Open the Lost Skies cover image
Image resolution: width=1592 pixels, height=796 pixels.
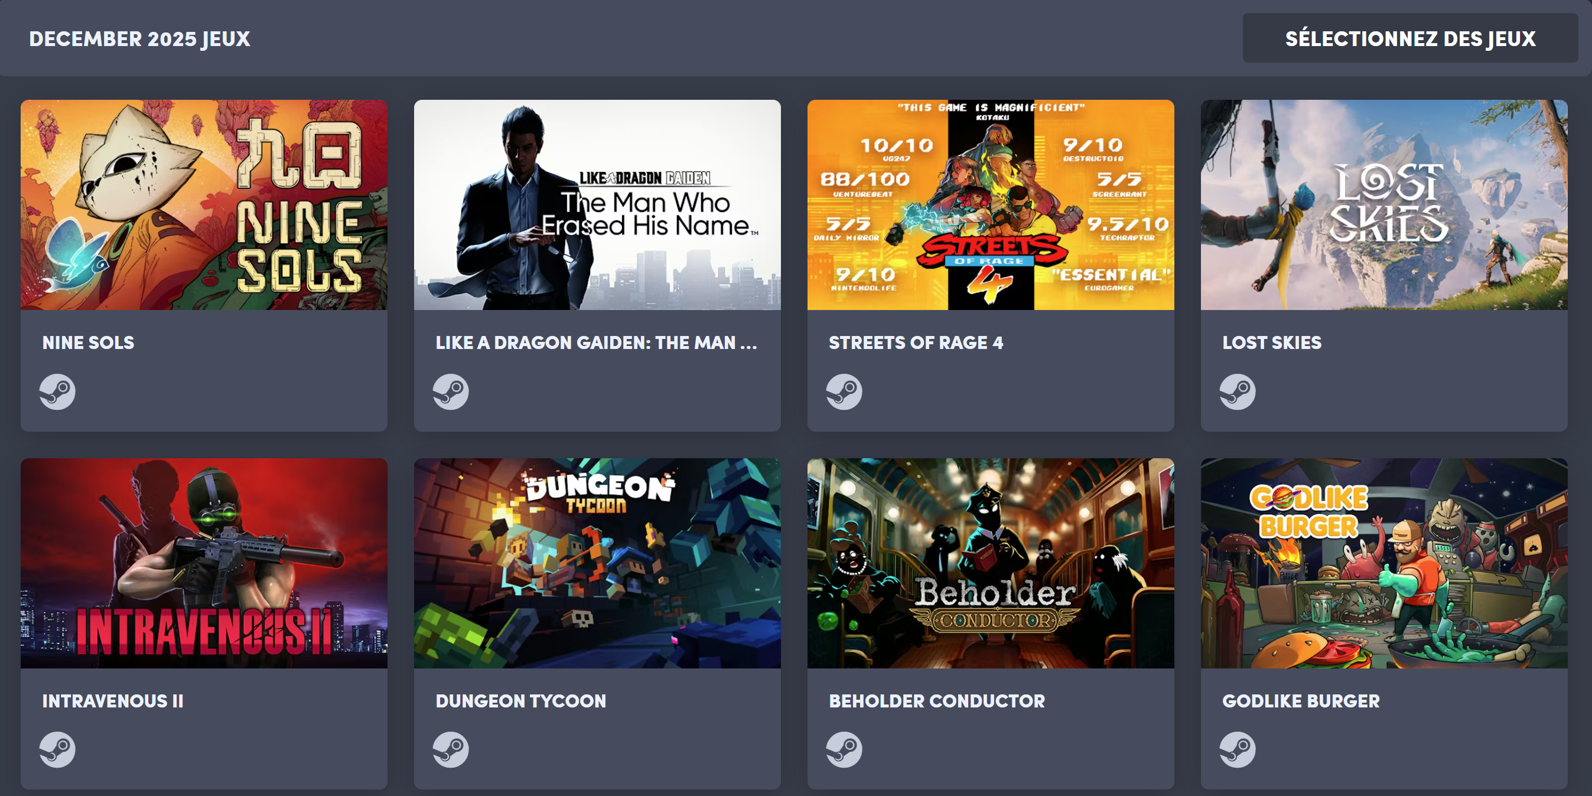tap(1383, 204)
